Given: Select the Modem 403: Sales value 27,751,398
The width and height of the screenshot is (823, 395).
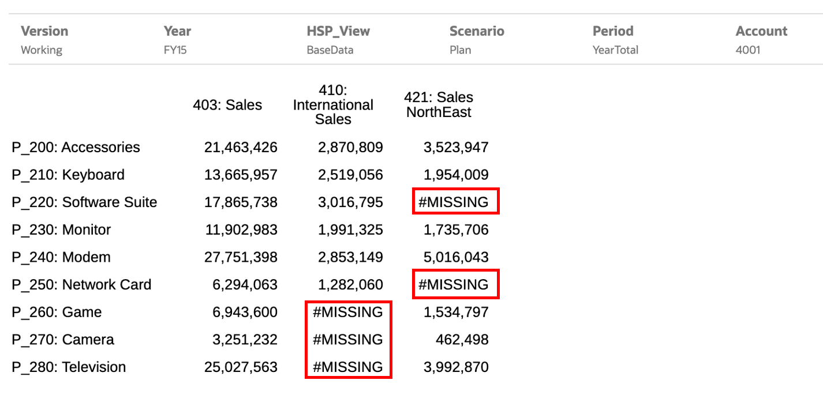Looking at the screenshot, I should pyautogui.click(x=241, y=257).
